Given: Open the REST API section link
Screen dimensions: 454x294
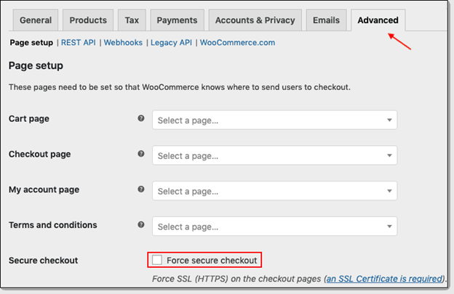Looking at the screenshot, I should click(x=78, y=43).
